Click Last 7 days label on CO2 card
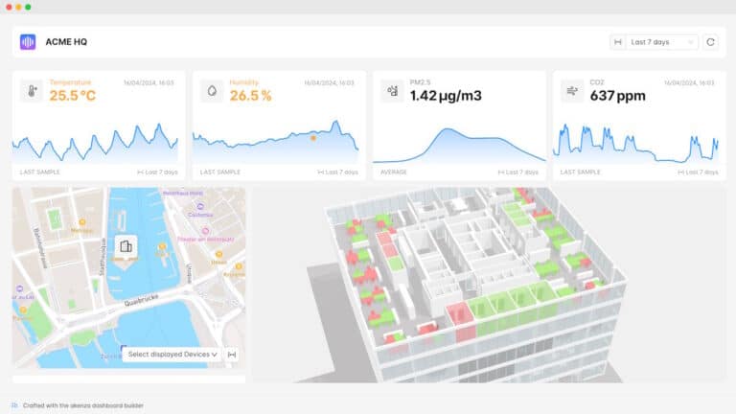This screenshot has width=736, height=414. coord(698,172)
